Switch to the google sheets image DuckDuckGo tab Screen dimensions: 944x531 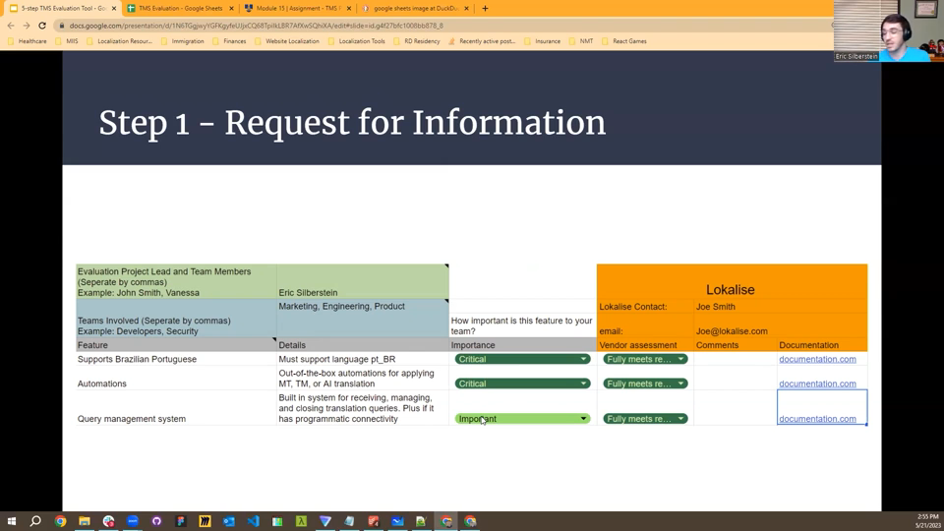click(415, 9)
